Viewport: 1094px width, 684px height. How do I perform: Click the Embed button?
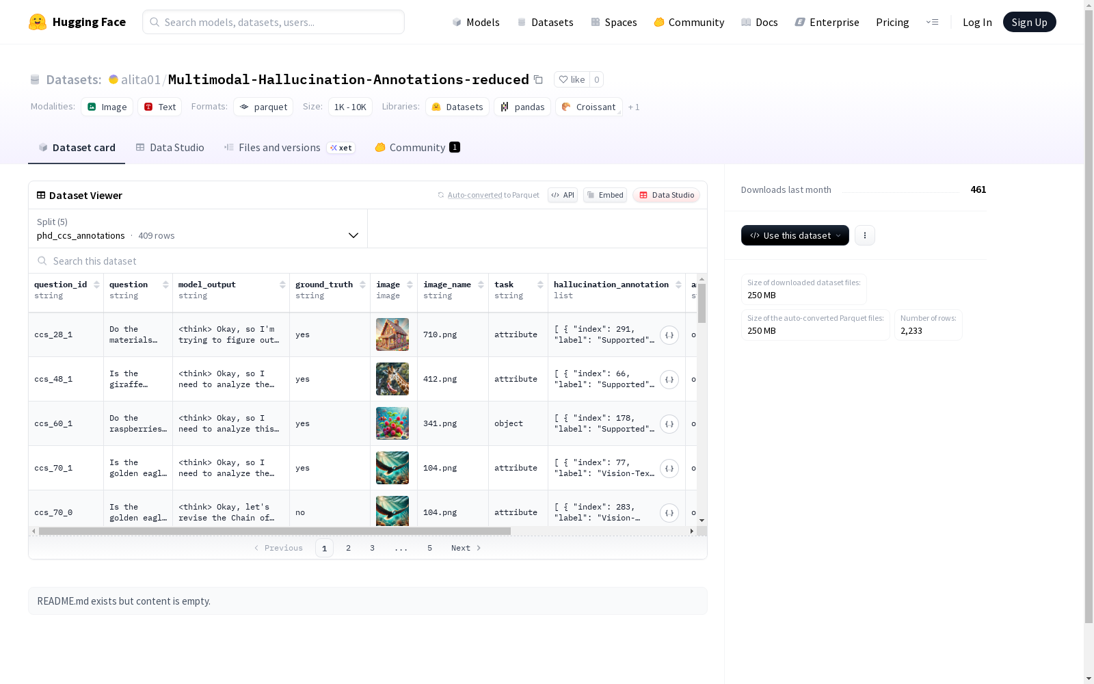click(605, 195)
